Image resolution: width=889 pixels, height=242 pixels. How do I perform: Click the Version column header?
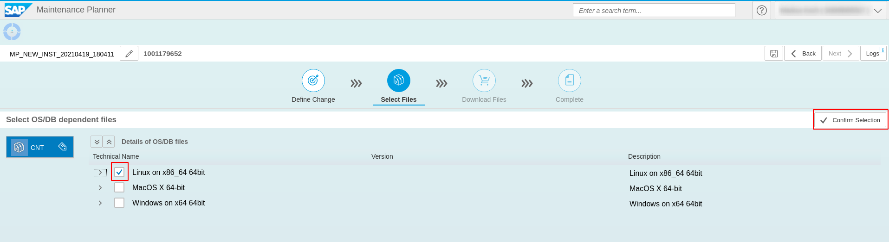(382, 156)
